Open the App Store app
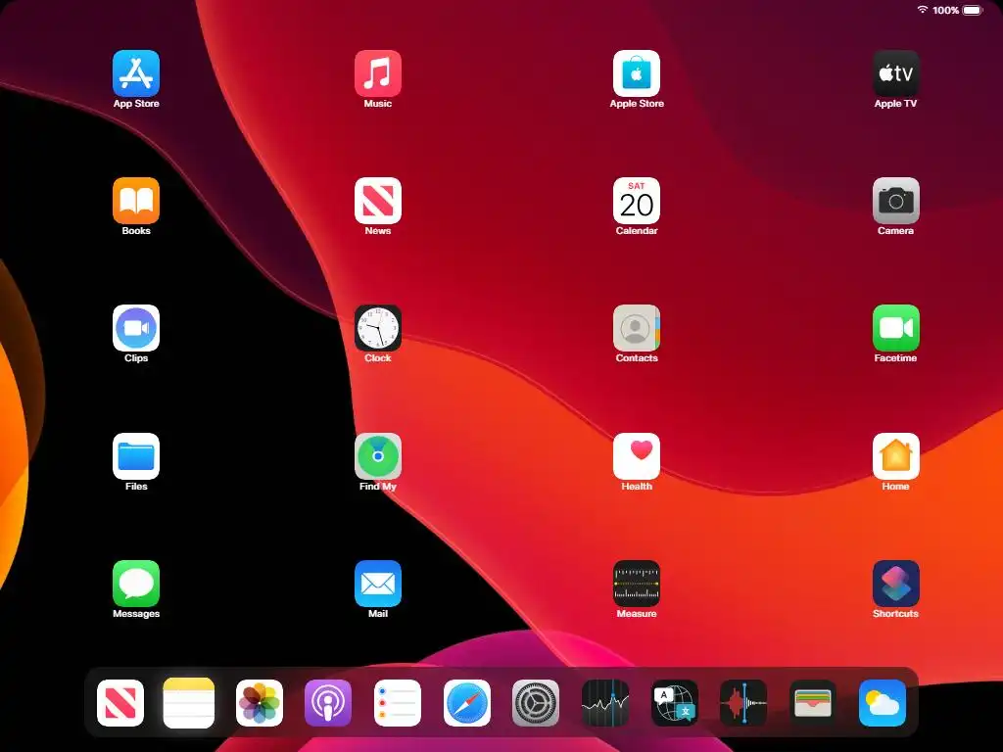This screenshot has height=752, width=1003. click(136, 73)
